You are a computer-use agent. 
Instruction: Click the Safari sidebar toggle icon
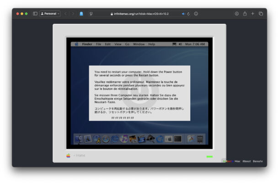point(35,14)
